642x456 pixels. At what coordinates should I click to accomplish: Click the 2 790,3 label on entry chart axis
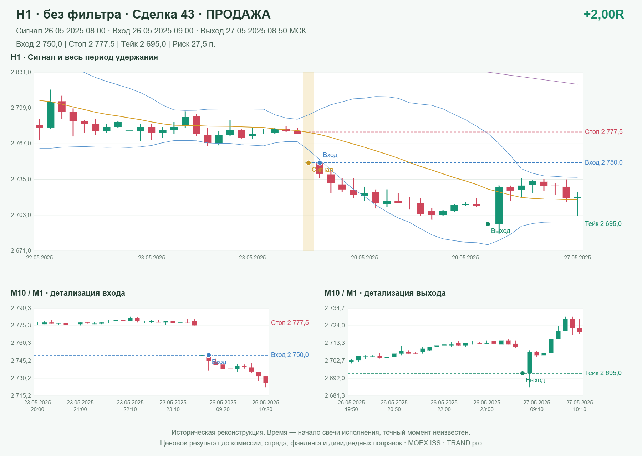pos(21,308)
